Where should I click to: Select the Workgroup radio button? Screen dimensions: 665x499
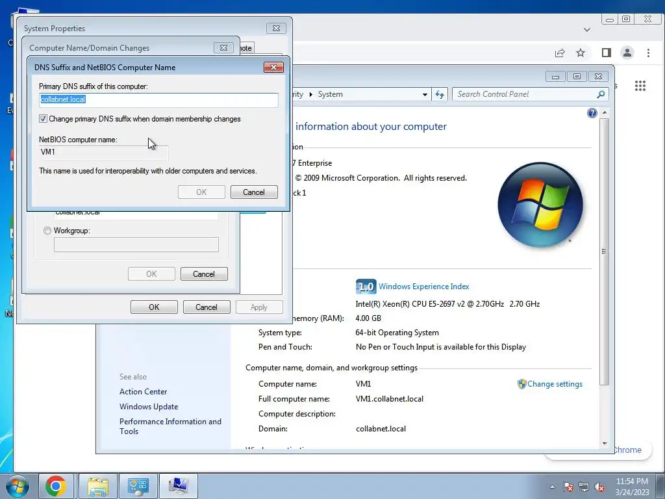47,231
